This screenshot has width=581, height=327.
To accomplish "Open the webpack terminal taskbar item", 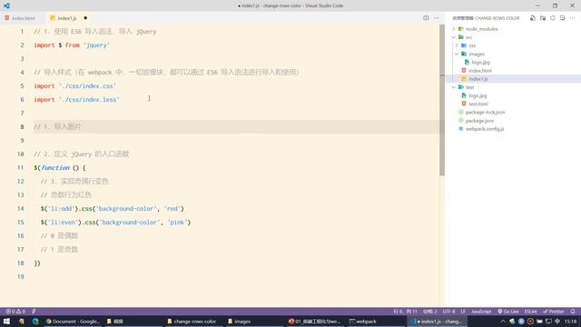I will [363, 322].
